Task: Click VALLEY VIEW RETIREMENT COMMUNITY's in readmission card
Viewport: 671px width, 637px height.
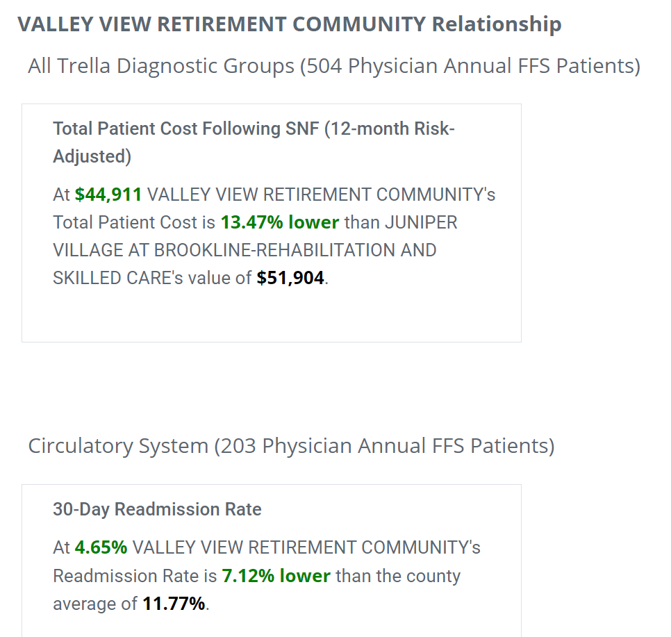Action: point(306,547)
